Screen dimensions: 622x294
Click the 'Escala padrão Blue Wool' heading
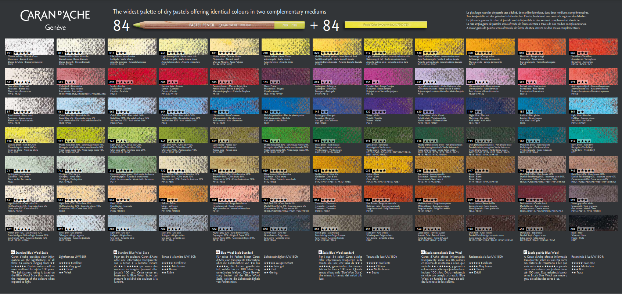click(543, 253)
